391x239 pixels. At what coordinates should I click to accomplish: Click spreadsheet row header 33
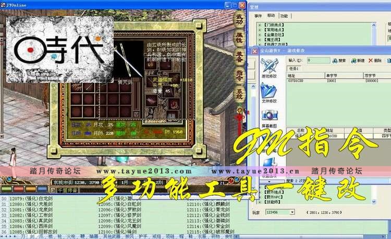point(4,215)
